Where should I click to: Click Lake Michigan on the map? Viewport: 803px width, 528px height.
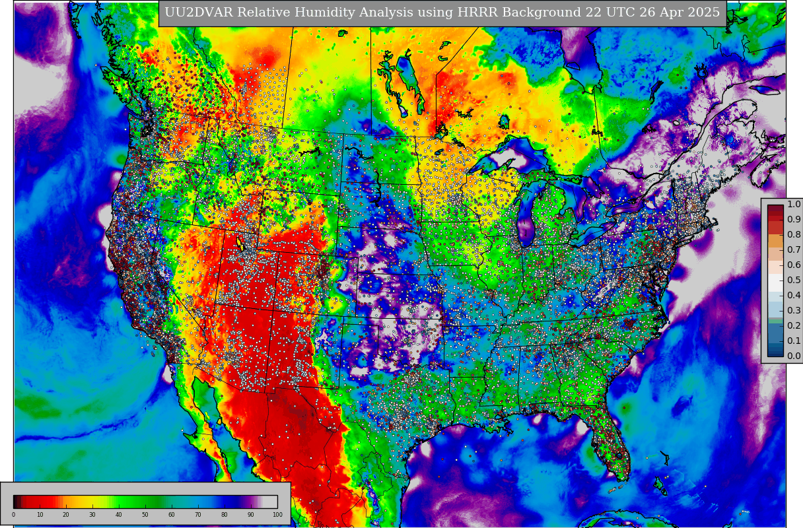click(x=526, y=214)
